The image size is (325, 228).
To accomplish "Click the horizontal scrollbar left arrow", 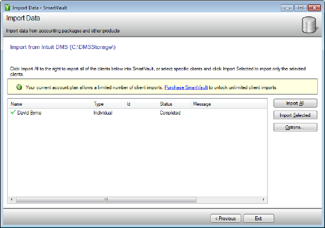I will tap(12, 200).
